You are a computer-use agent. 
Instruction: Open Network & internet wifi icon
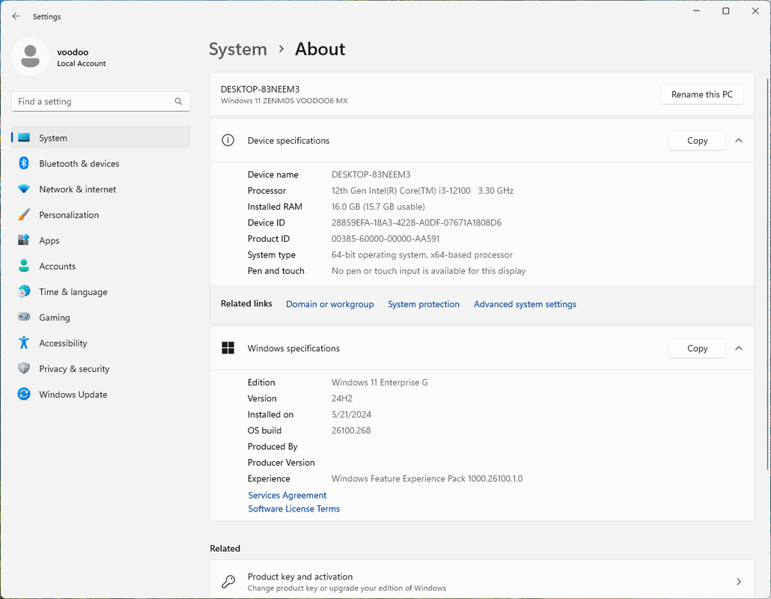click(24, 189)
